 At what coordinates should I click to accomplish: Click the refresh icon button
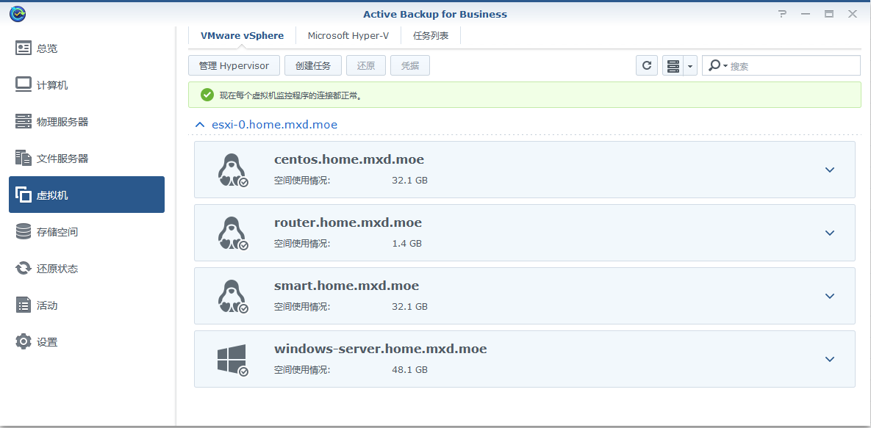pyautogui.click(x=647, y=65)
